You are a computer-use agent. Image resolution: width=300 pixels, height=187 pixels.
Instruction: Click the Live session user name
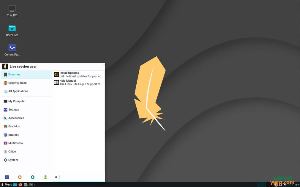pyautogui.click(x=23, y=66)
